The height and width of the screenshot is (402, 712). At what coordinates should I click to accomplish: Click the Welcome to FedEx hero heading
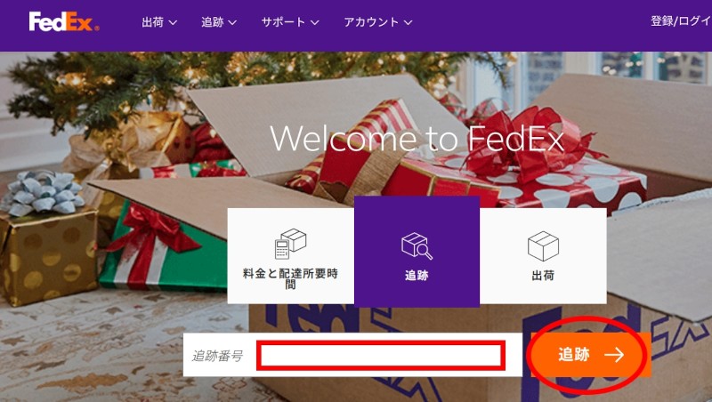(x=417, y=138)
